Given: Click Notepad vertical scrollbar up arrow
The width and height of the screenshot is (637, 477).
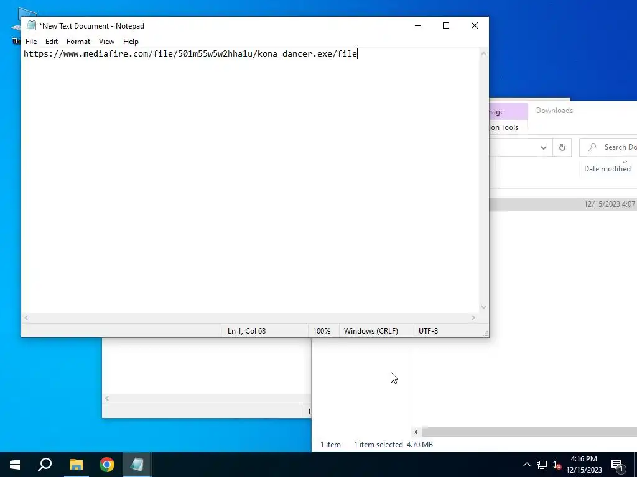Looking at the screenshot, I should point(483,53).
